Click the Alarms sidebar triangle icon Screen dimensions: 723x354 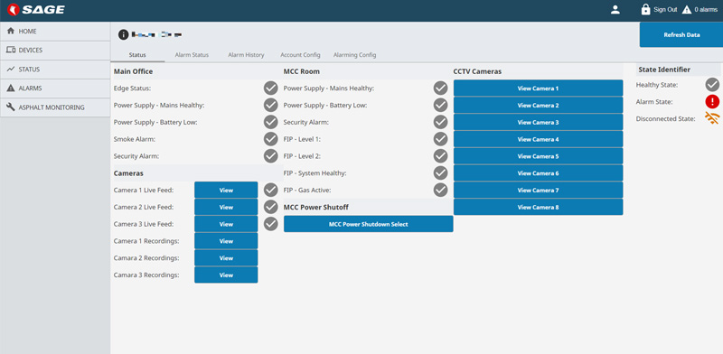coord(11,88)
